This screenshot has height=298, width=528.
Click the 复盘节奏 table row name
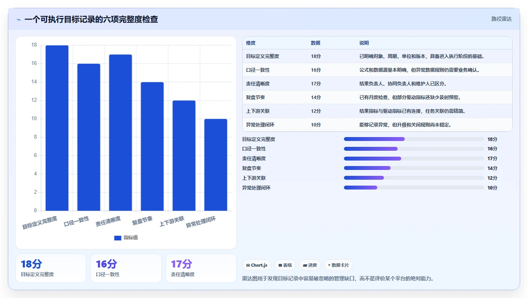pos(256,98)
